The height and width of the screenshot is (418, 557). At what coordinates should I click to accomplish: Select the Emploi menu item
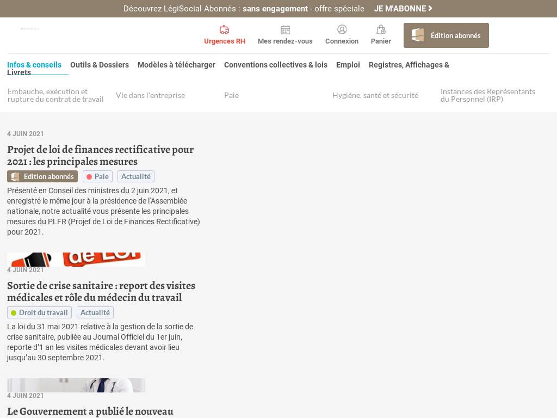click(348, 65)
